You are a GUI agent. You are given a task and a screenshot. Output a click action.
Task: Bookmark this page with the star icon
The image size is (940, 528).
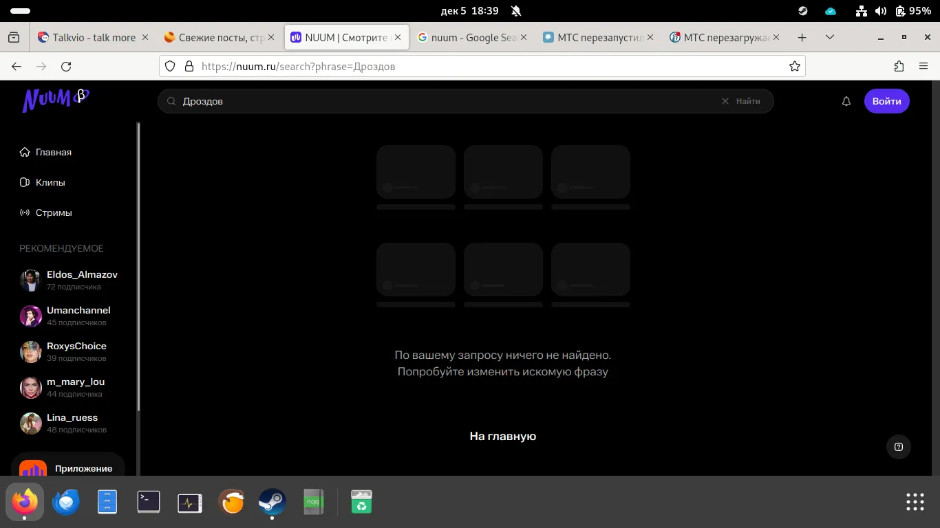pyautogui.click(x=795, y=67)
